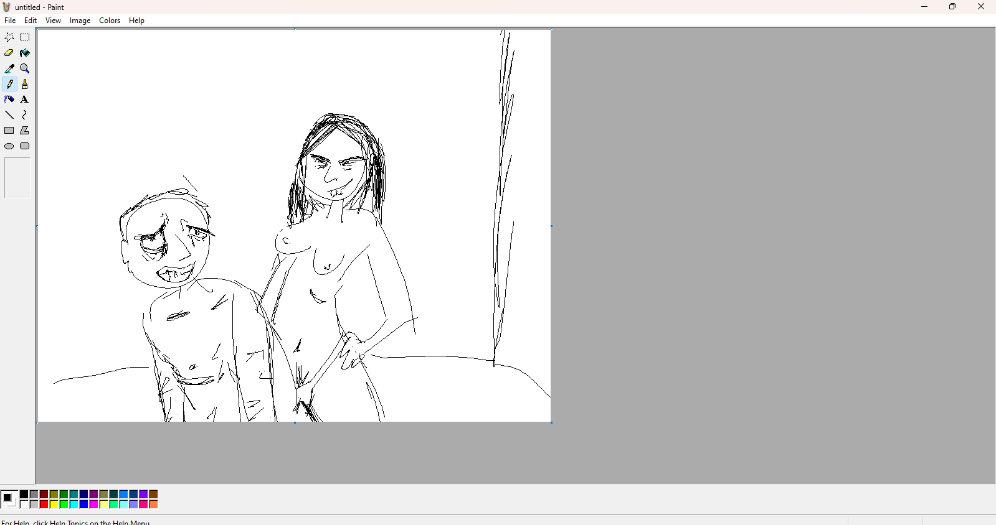Click the tool options box below the tools
The height and width of the screenshot is (525, 996).
(x=17, y=178)
